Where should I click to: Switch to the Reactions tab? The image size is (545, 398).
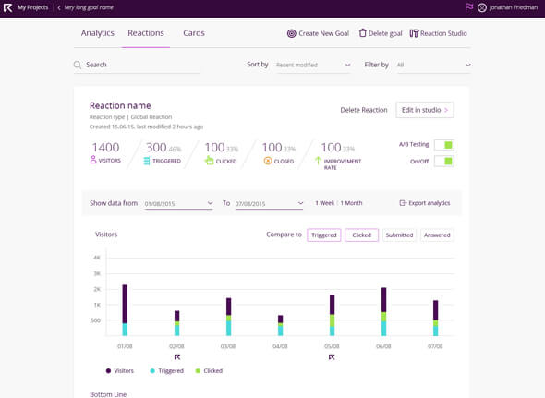[146, 33]
